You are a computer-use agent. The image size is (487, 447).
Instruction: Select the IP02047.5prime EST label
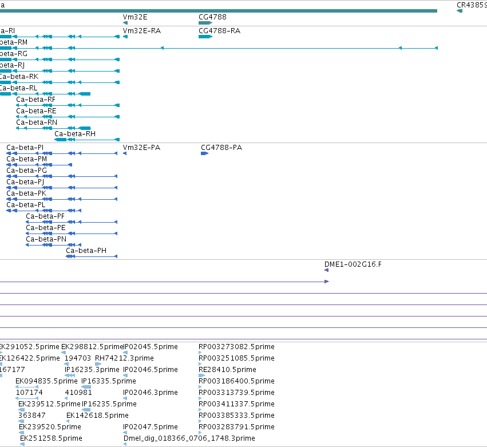[151, 427]
